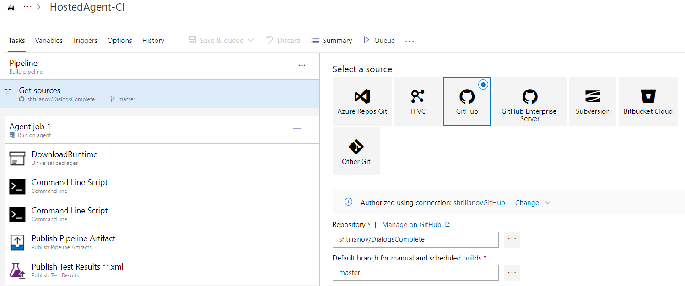Open the shtilianovGitHub connection link
The height and width of the screenshot is (286, 685).
(479, 202)
